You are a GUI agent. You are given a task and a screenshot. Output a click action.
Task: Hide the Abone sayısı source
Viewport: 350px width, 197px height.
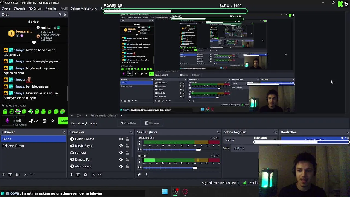(x=121, y=166)
